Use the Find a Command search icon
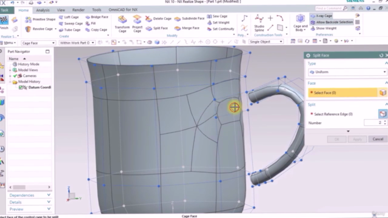Image resolution: width=388 pixels, height=218 pixels. pyautogui.click(x=345, y=8)
